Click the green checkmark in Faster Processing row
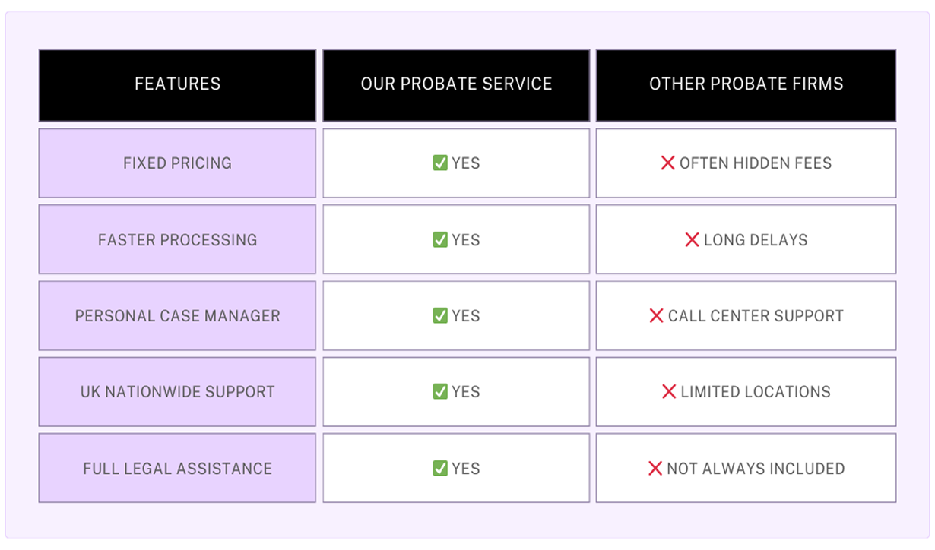The width and height of the screenshot is (935, 550). point(440,239)
